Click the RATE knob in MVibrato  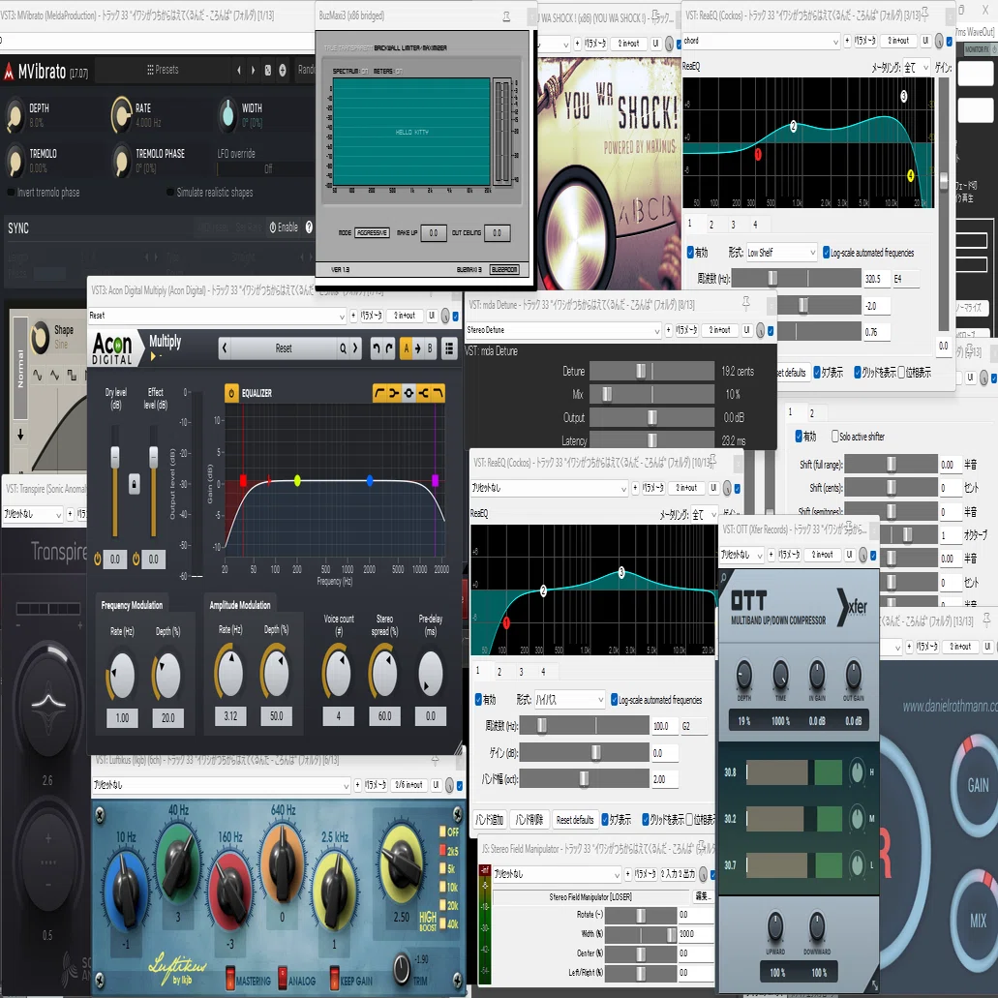click(121, 115)
